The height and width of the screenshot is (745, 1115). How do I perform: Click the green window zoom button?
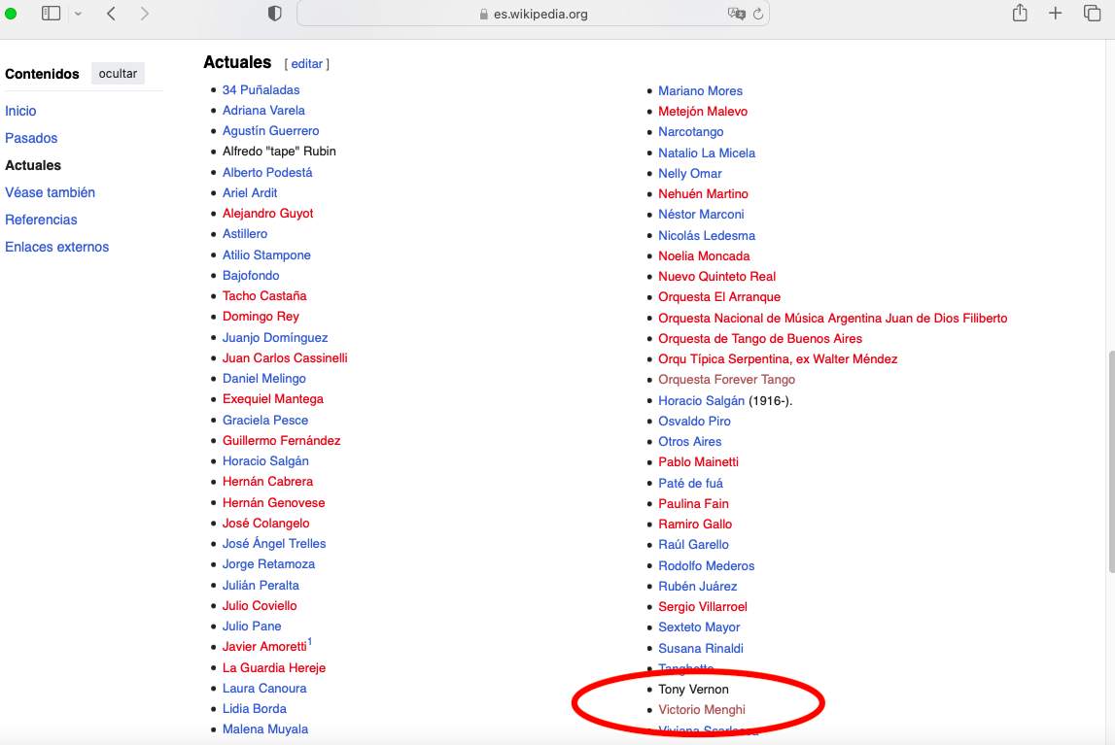(11, 14)
